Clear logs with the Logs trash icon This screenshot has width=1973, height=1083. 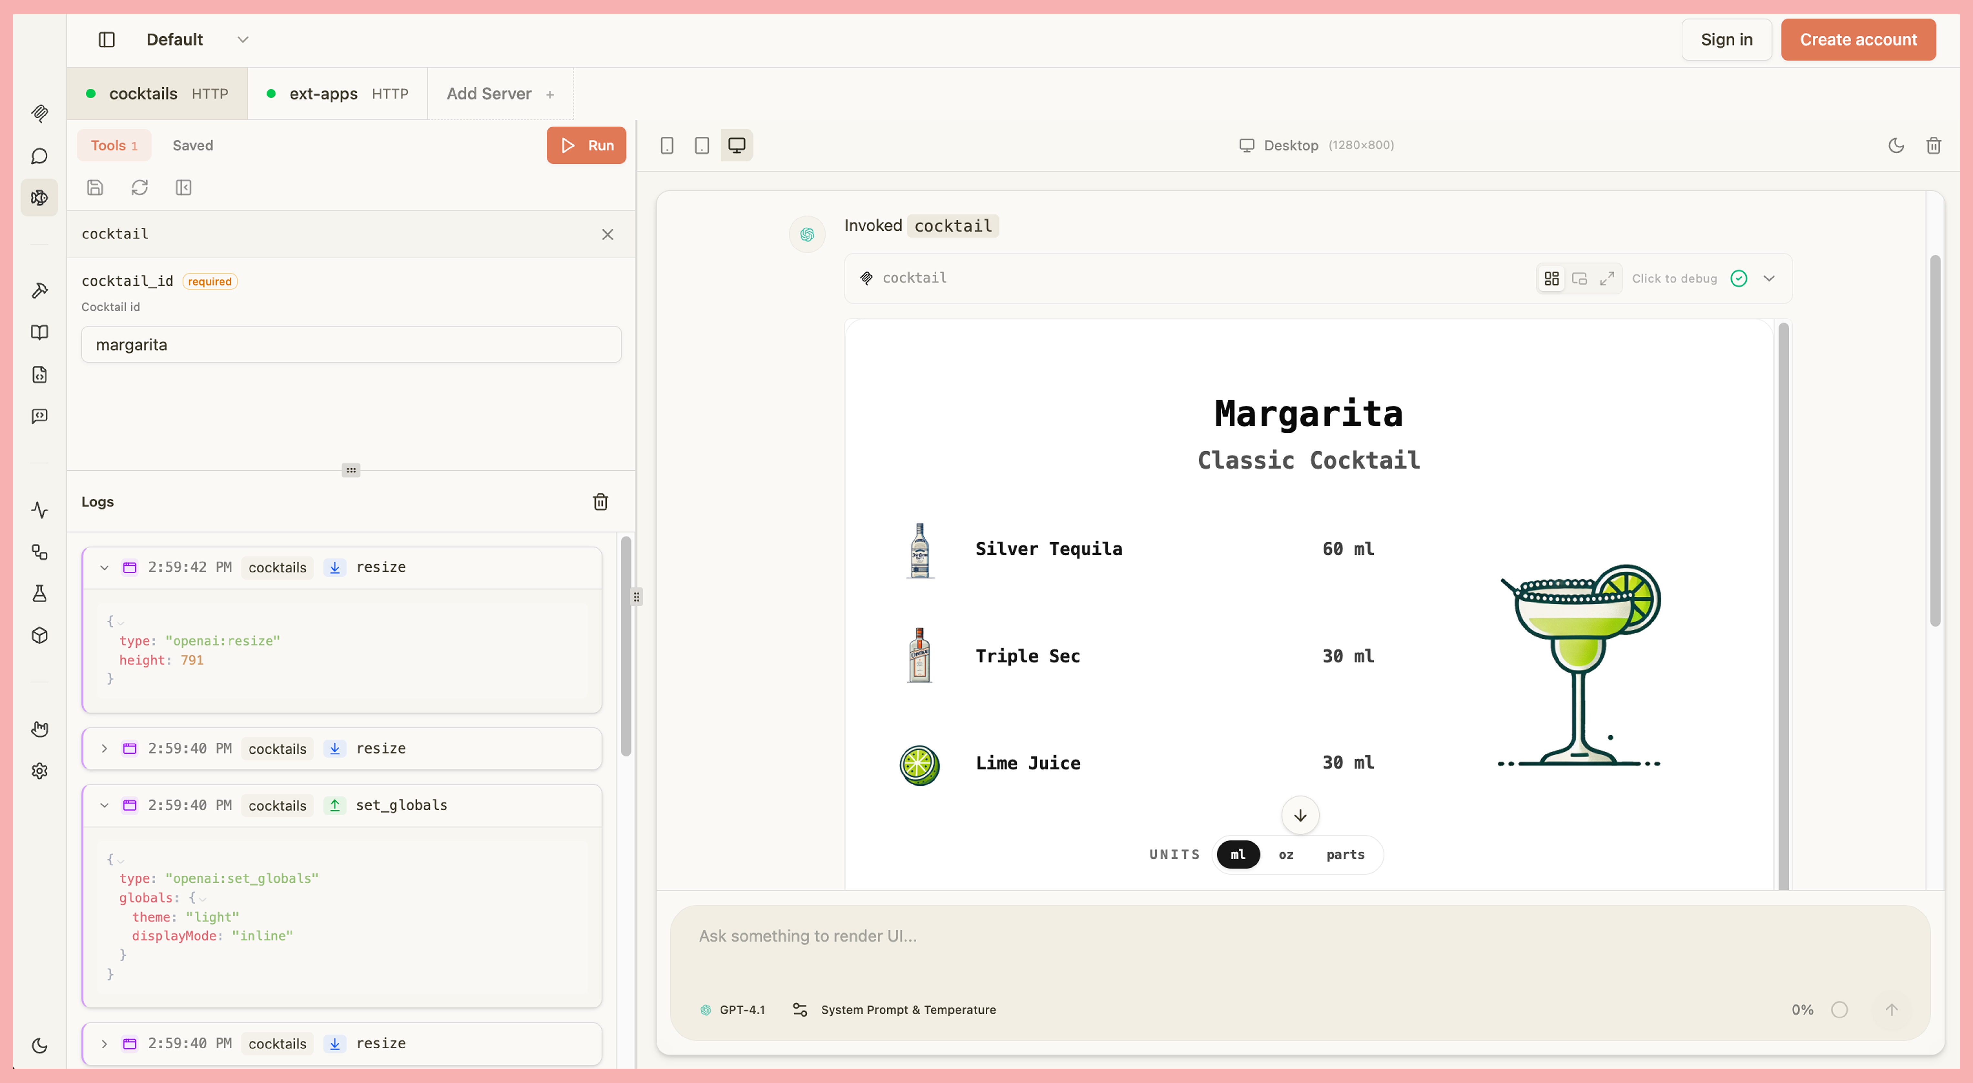click(x=600, y=502)
